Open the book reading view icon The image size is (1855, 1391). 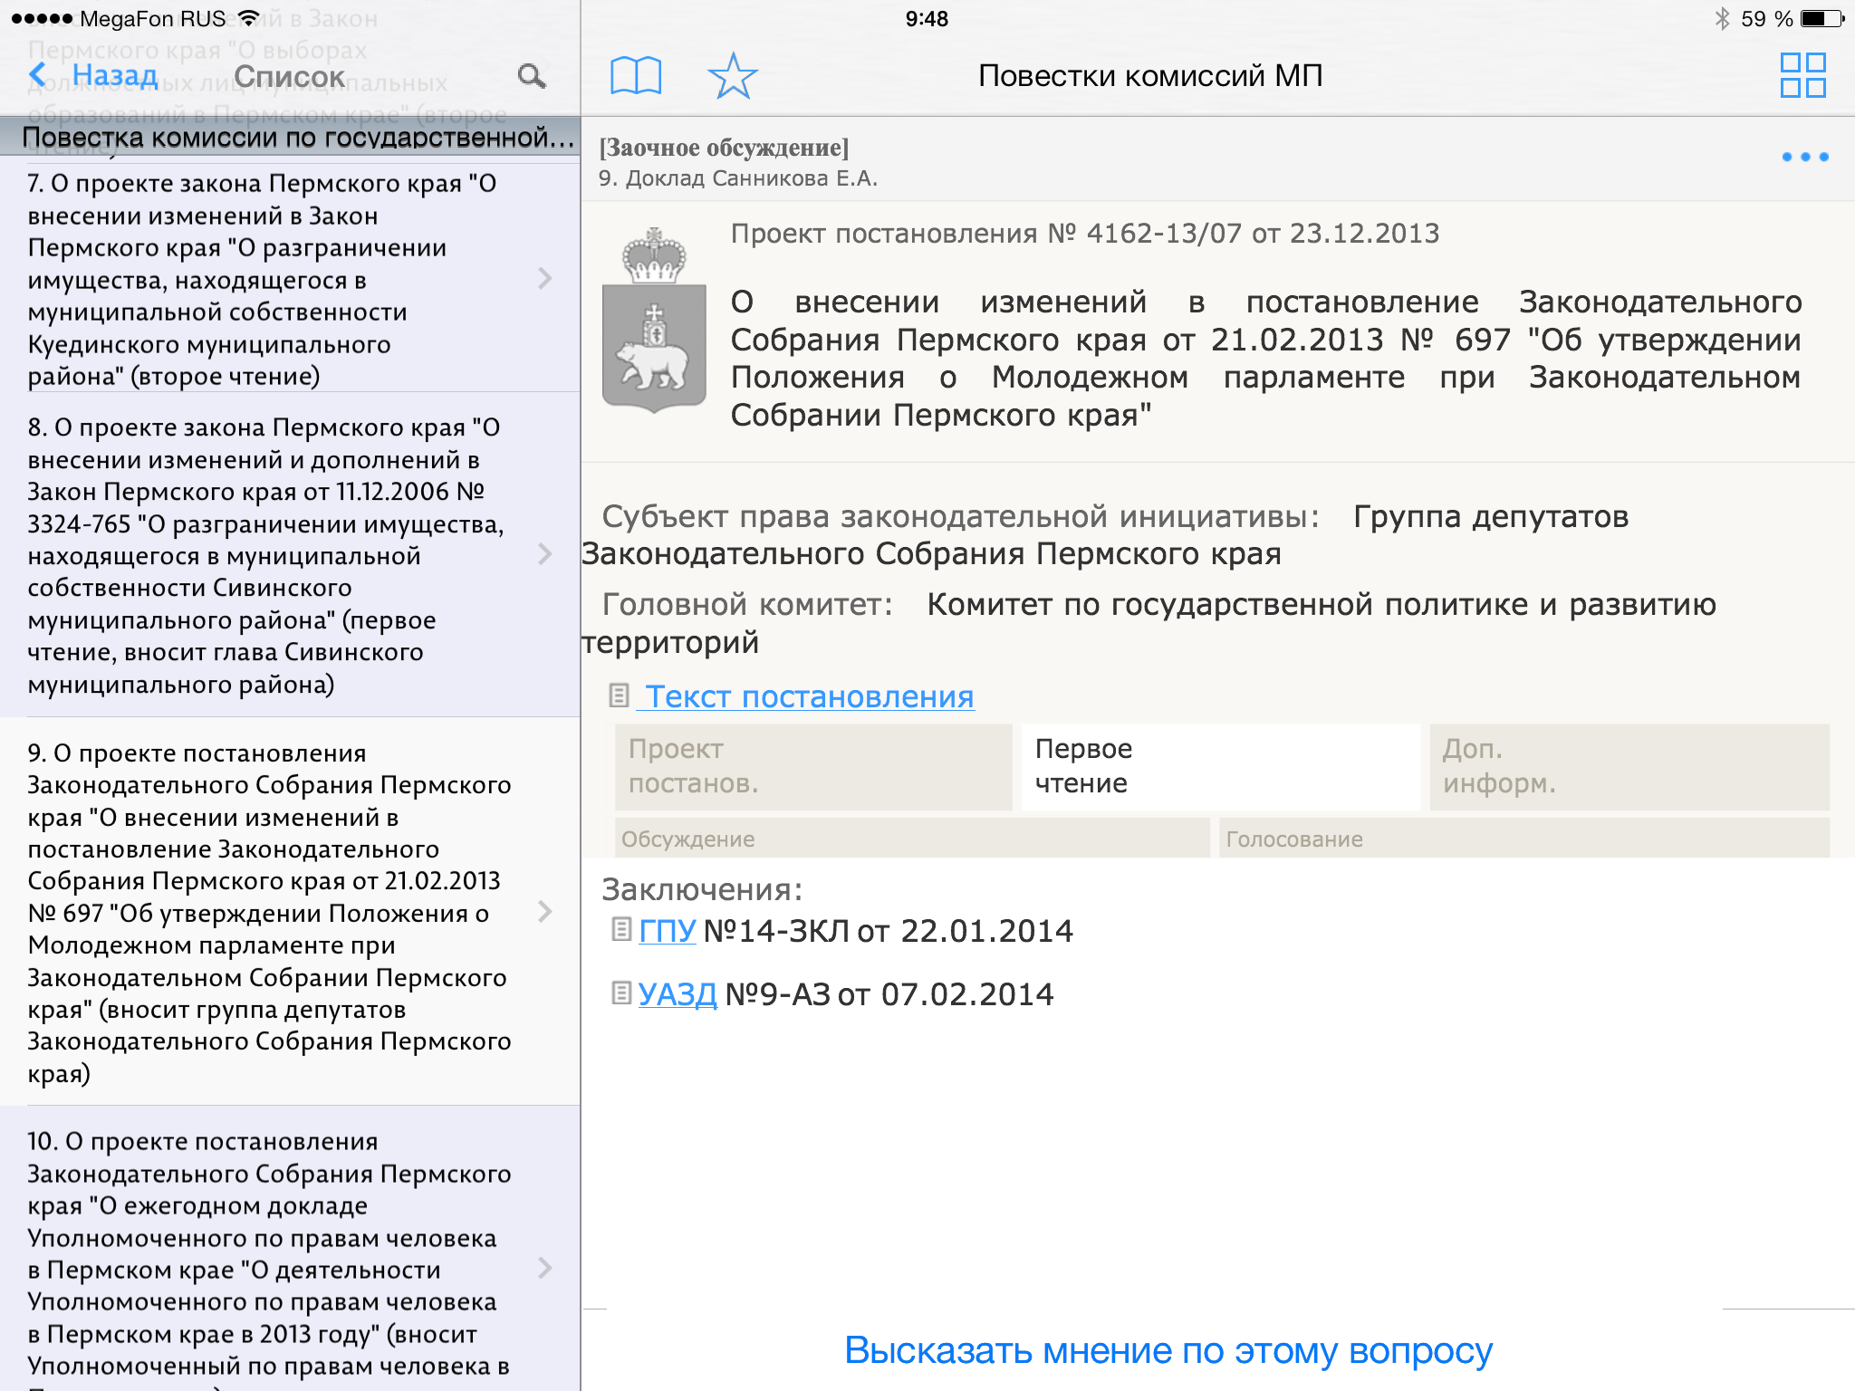click(x=636, y=75)
